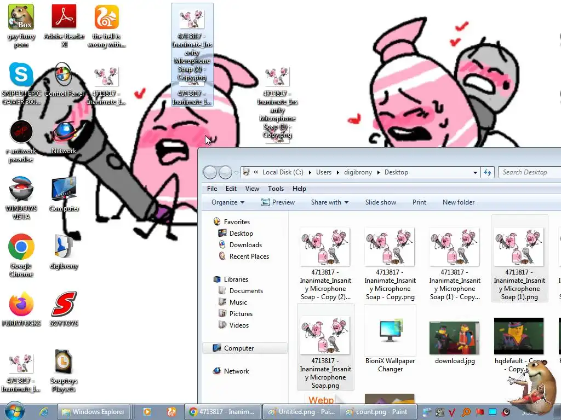561x420 pixels.
Task: Open the SOYTOYS desktop icon
Action: click(x=64, y=308)
